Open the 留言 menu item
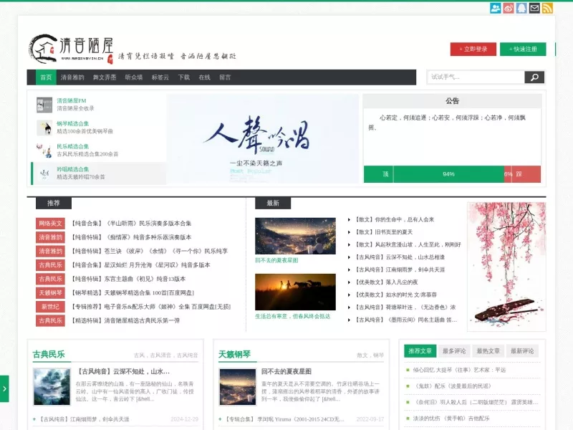The height and width of the screenshot is (430, 573). [x=225, y=77]
